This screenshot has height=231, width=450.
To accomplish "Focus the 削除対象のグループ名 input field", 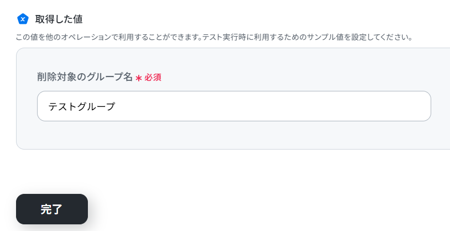I will [x=234, y=106].
